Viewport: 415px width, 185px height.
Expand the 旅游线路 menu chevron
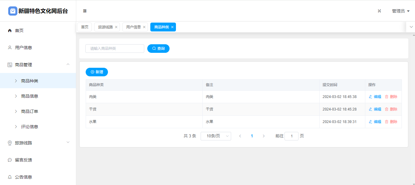pos(68,142)
